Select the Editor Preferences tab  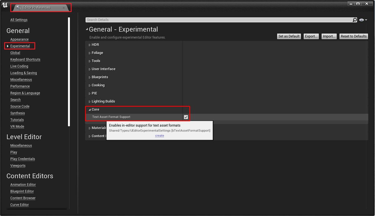pos(36,7)
